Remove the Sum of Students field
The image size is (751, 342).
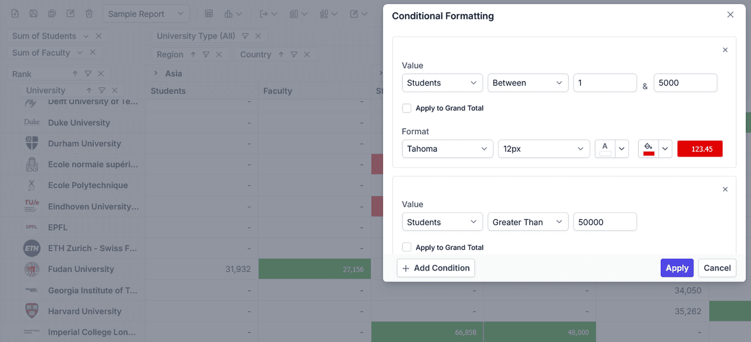click(99, 36)
